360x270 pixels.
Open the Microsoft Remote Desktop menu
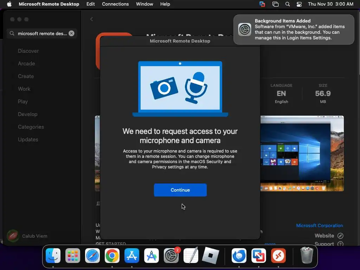[49, 4]
